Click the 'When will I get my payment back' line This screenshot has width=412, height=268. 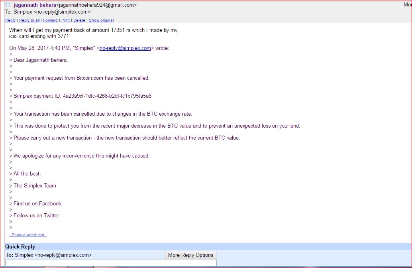click(x=93, y=30)
